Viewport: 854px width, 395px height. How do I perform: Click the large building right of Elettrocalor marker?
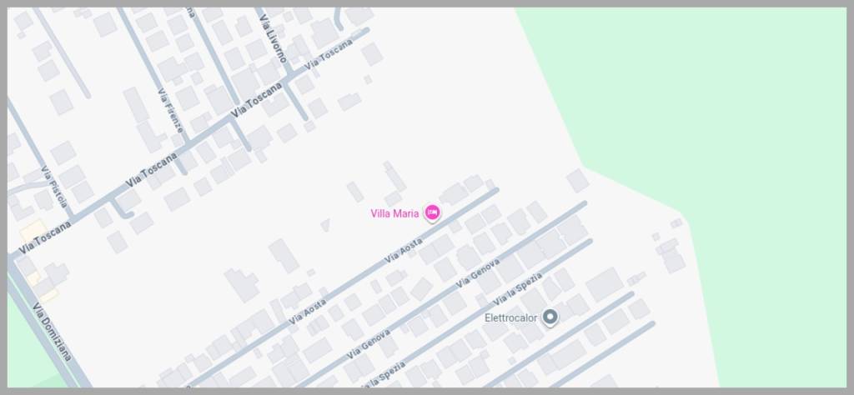tap(605, 284)
